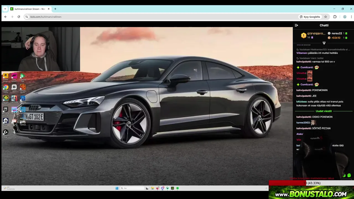The image size is (354, 199).
Task: Click the streamed taskbar search box
Action: click(132, 188)
